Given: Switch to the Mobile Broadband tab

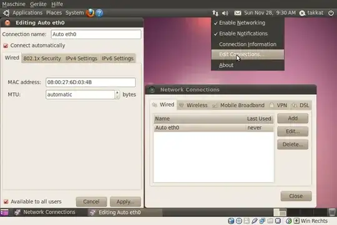Looking at the screenshot, I should (238, 105).
